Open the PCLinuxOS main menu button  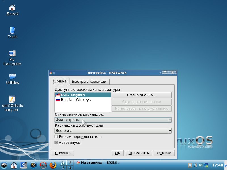tap(4, 165)
